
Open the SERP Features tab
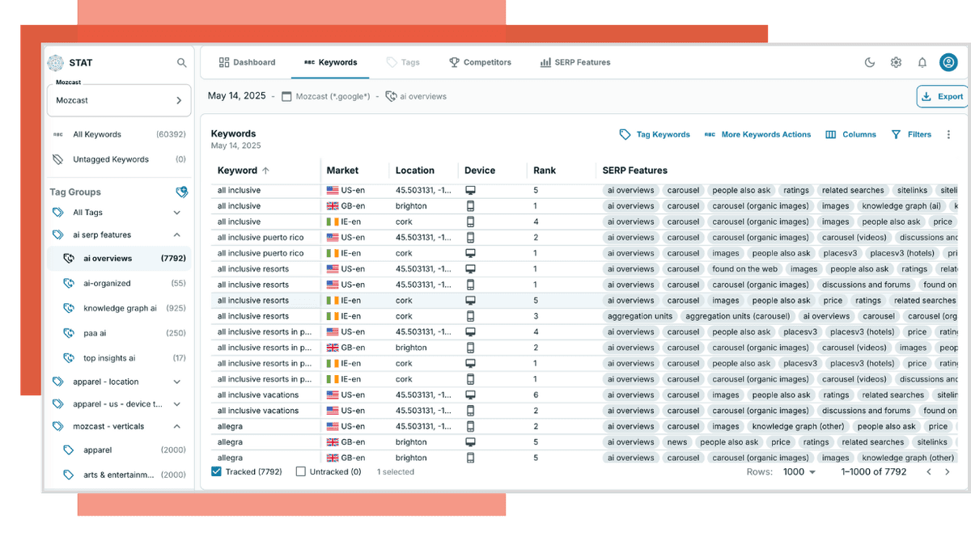575,62
